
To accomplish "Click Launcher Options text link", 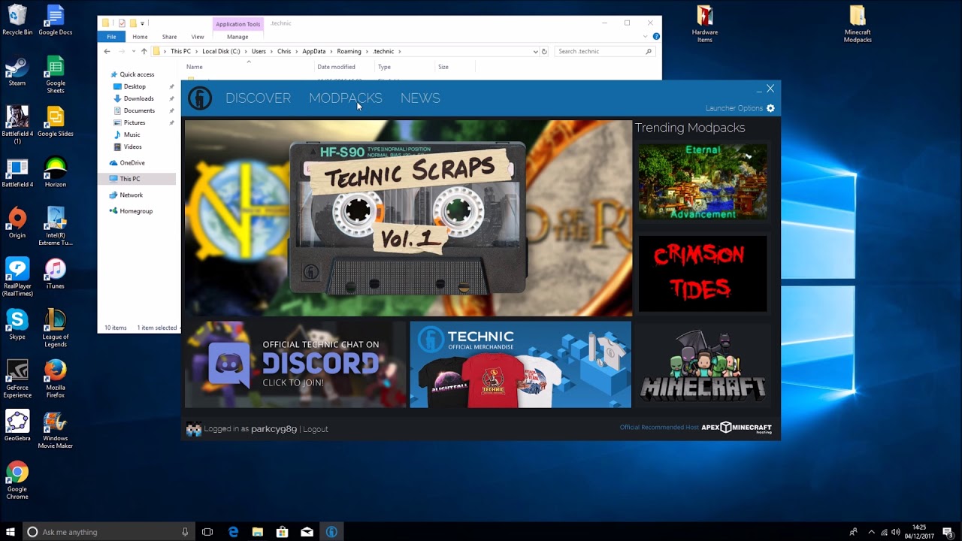I will [x=734, y=108].
